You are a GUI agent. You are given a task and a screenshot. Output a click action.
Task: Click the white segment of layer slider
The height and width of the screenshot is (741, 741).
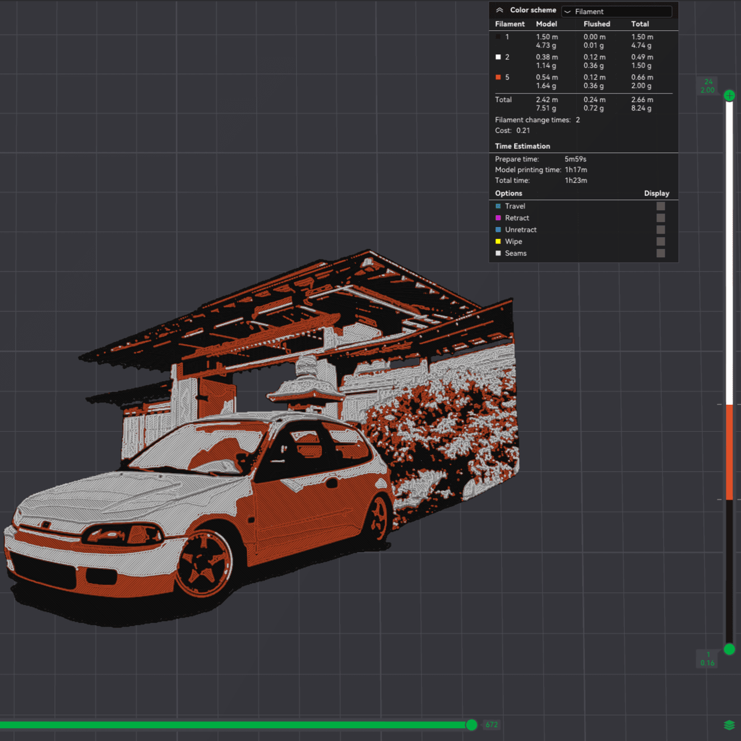pos(729,252)
